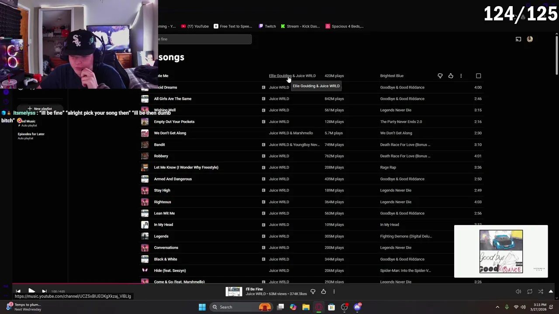Viewport: 559px width, 314px height.
Task: Select the song Robbery
Action: [x=161, y=156]
